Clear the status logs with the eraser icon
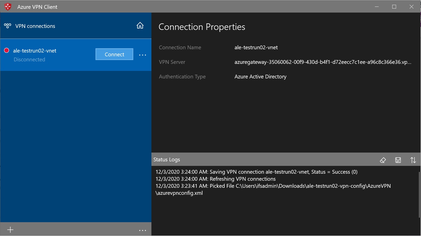421x236 pixels. [383, 160]
